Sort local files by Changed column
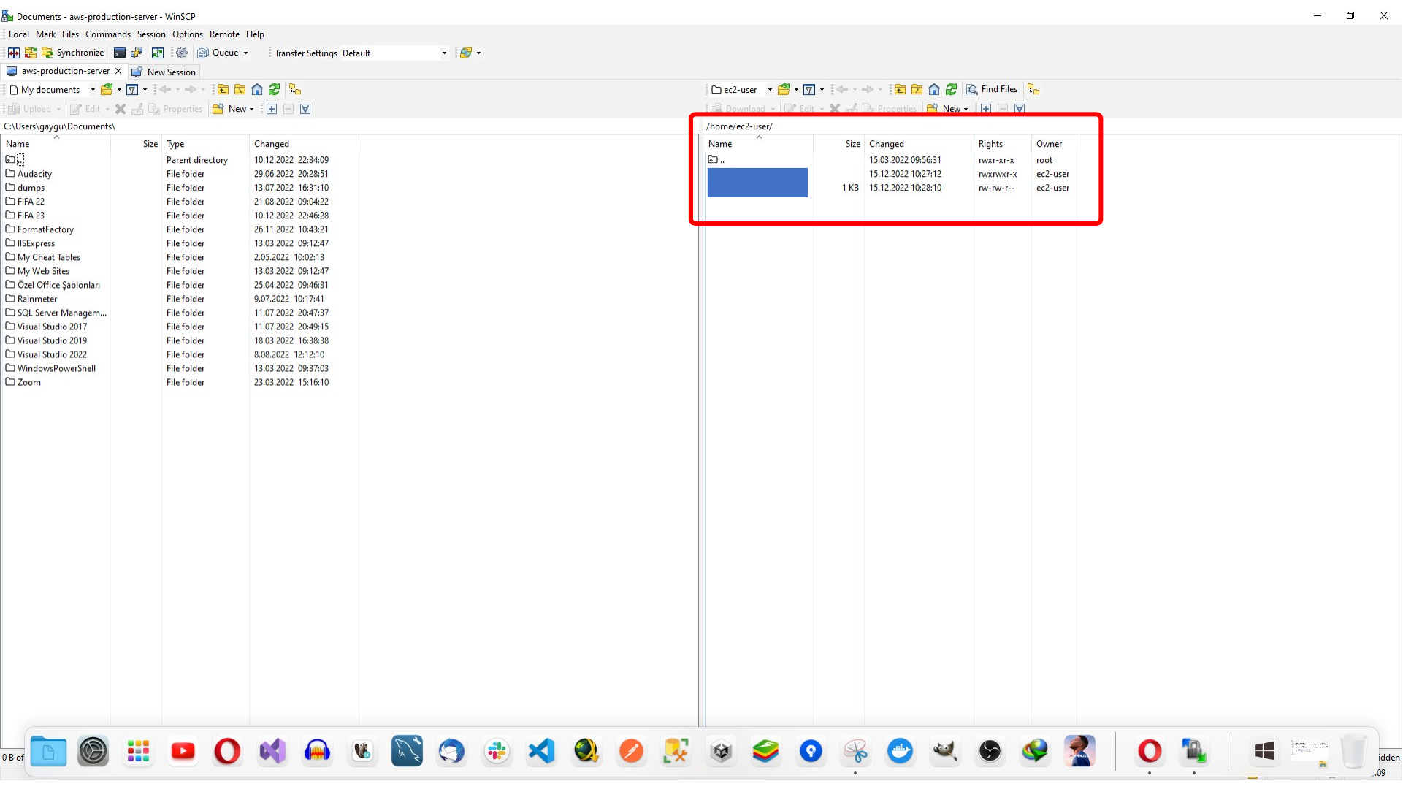 (x=304, y=144)
